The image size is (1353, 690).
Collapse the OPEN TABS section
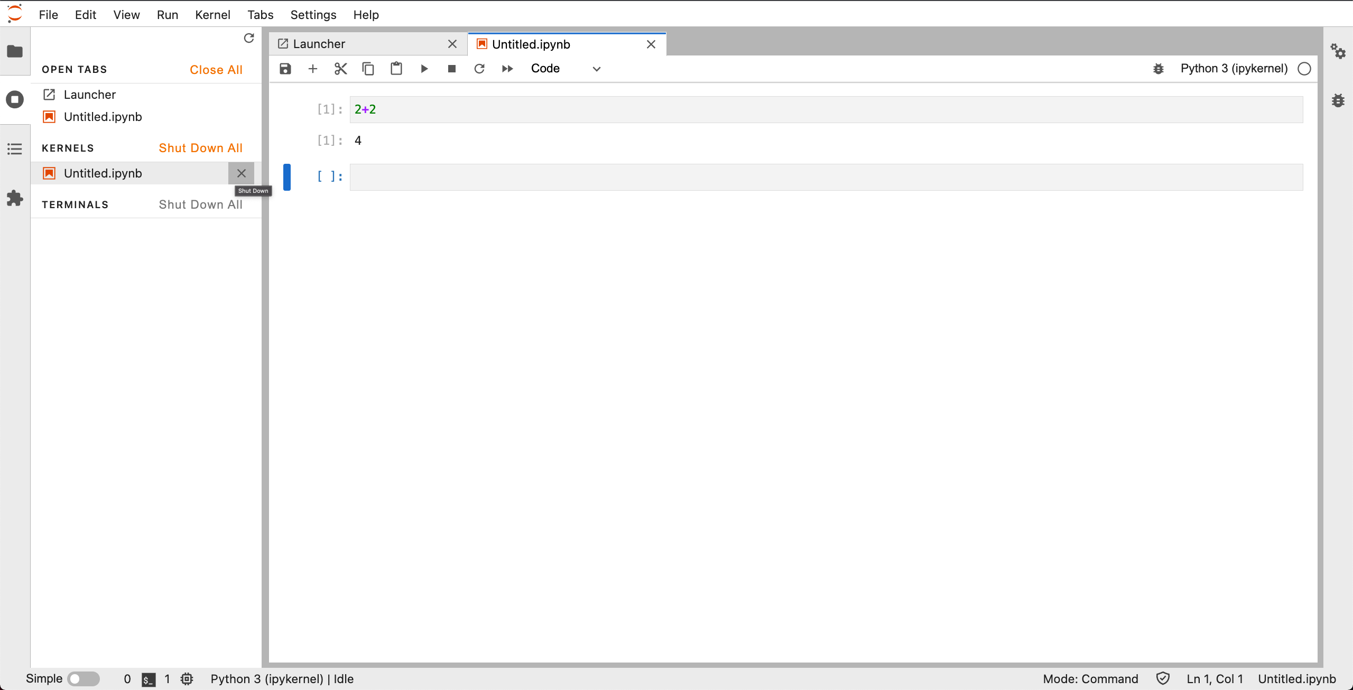(x=74, y=69)
